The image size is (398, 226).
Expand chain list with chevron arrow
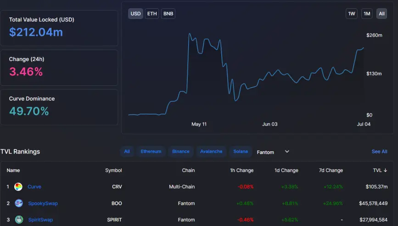pos(287,152)
